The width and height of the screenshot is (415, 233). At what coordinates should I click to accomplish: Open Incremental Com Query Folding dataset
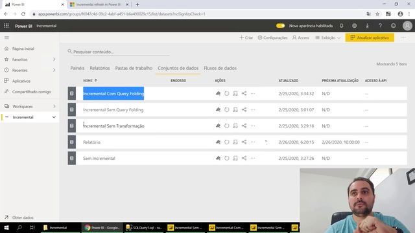pyautogui.click(x=113, y=93)
